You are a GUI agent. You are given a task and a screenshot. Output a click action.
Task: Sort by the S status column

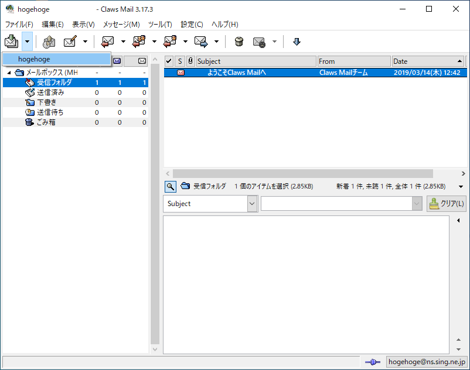coord(180,61)
